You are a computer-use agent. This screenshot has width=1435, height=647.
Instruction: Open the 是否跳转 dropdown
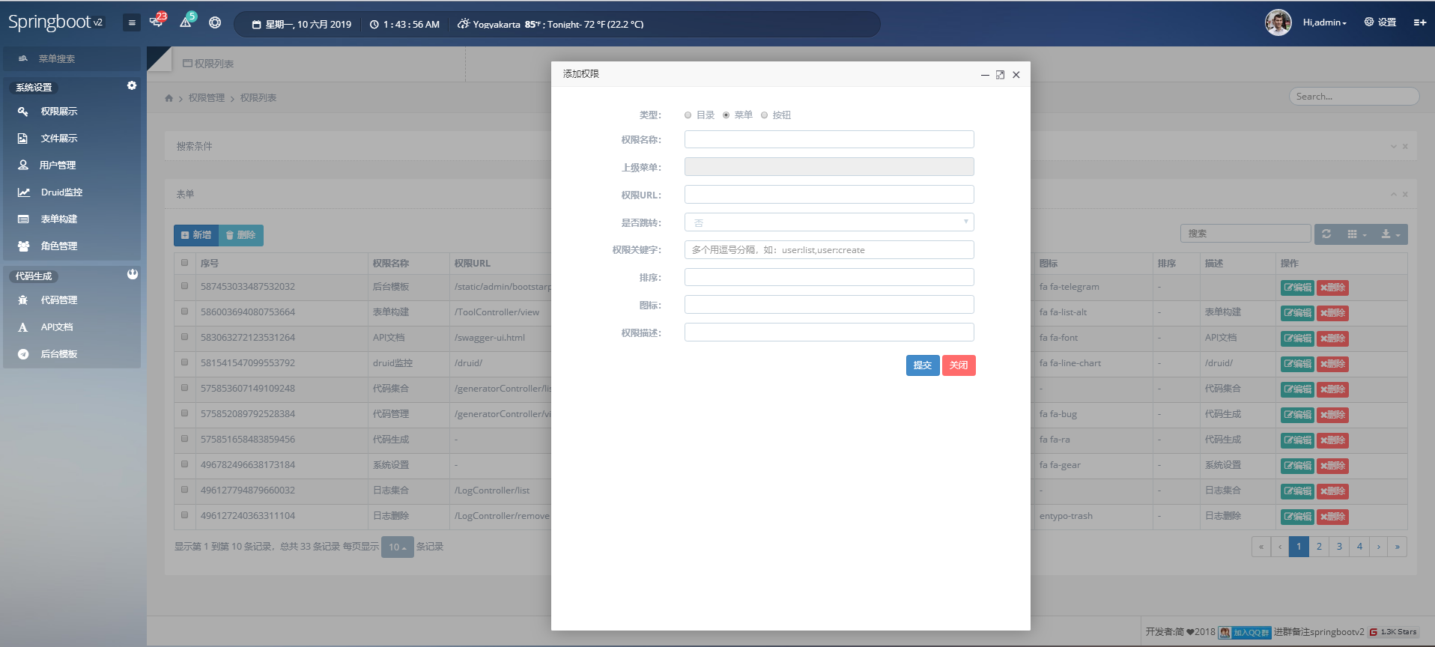829,222
